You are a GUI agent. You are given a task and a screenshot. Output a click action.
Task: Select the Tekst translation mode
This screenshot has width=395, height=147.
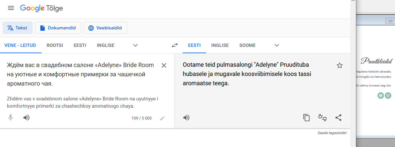point(18,28)
